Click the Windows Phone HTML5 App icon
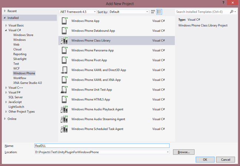Viewport: 240px width, 166px height. (x=64, y=99)
